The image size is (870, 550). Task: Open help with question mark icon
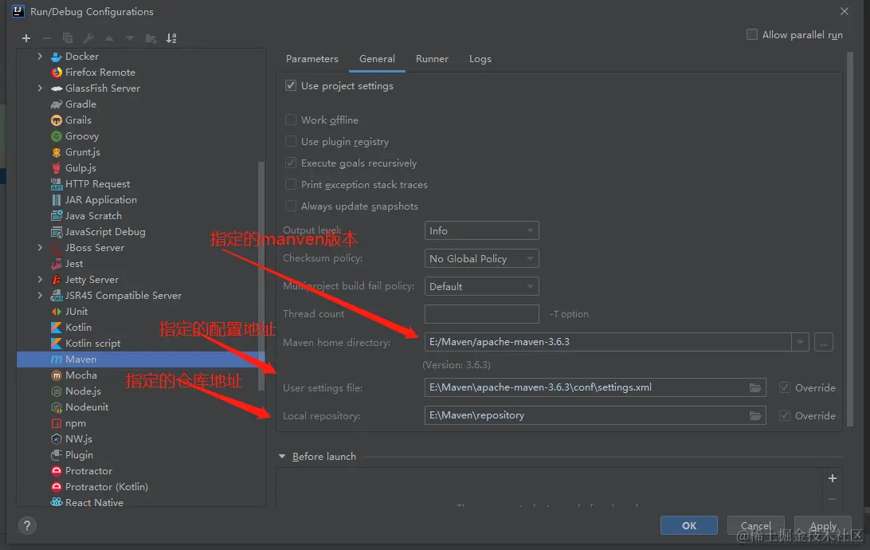click(27, 525)
